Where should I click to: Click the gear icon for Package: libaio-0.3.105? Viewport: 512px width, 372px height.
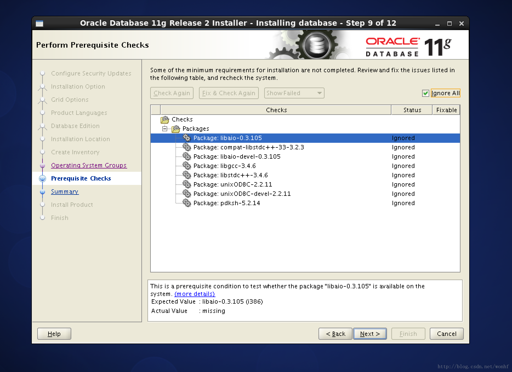tap(187, 138)
